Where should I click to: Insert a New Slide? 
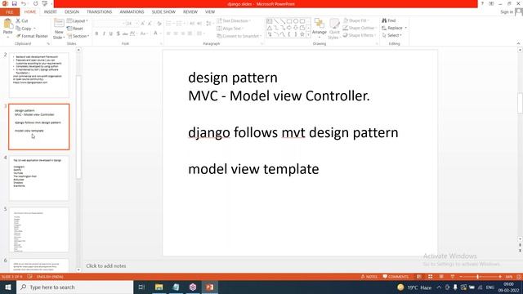point(59,29)
